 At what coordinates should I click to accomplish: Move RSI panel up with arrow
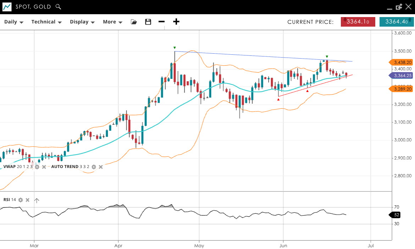[x=37, y=200]
